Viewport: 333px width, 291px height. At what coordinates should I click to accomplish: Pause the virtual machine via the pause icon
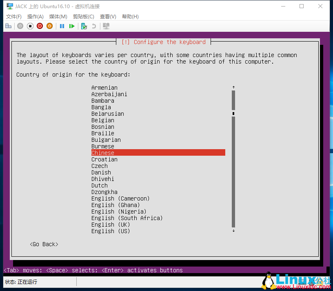tap(62, 26)
